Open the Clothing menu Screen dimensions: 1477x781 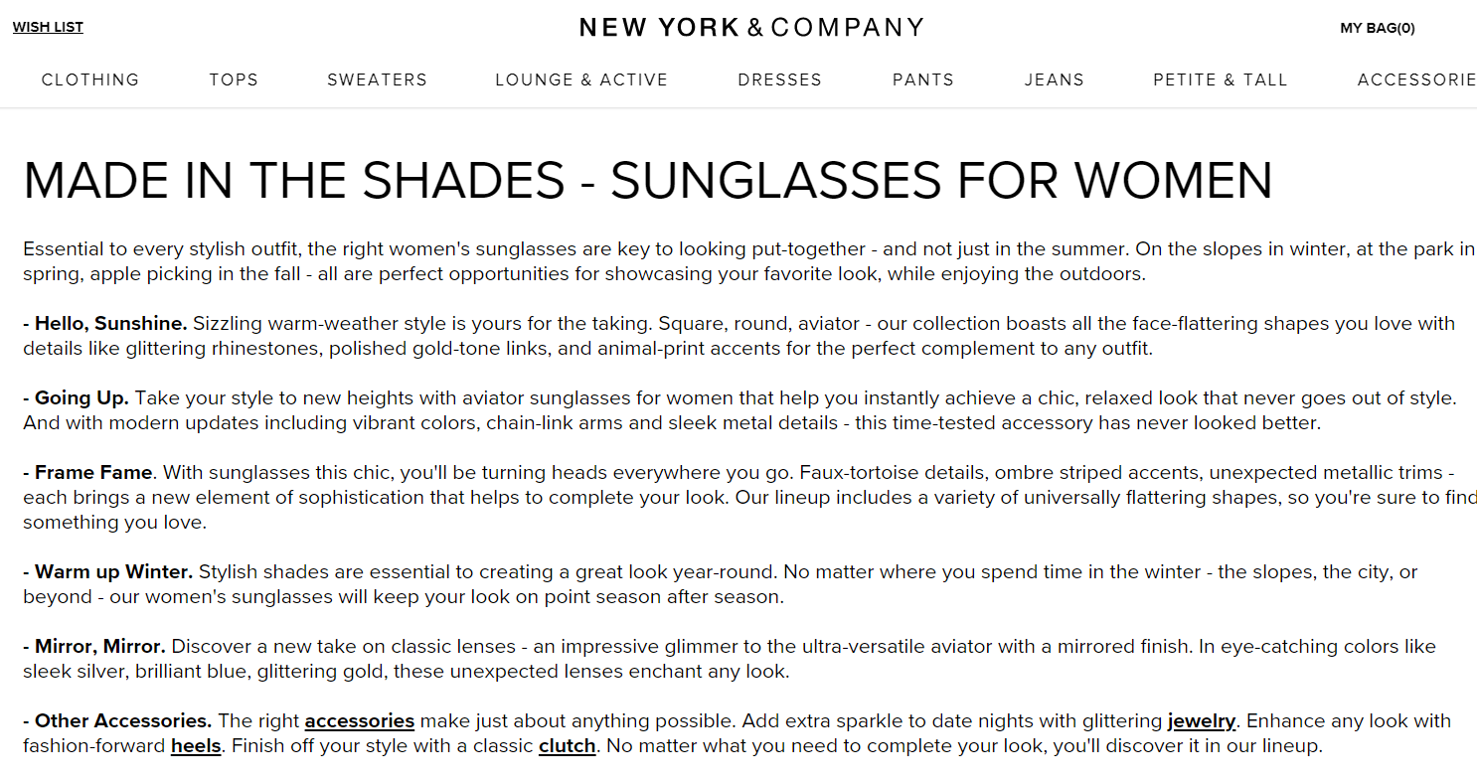tap(90, 79)
